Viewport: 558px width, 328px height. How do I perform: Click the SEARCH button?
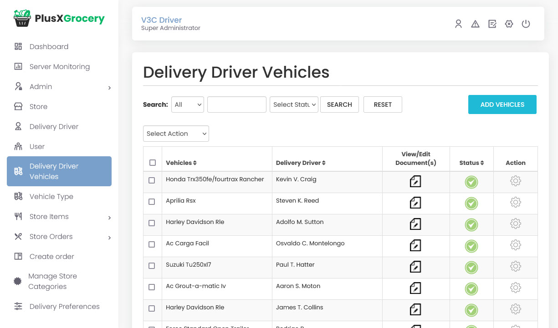[339, 104]
